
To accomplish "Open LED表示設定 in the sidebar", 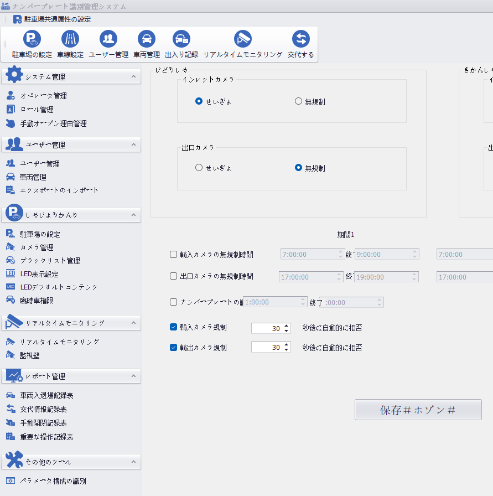I will point(39,274).
